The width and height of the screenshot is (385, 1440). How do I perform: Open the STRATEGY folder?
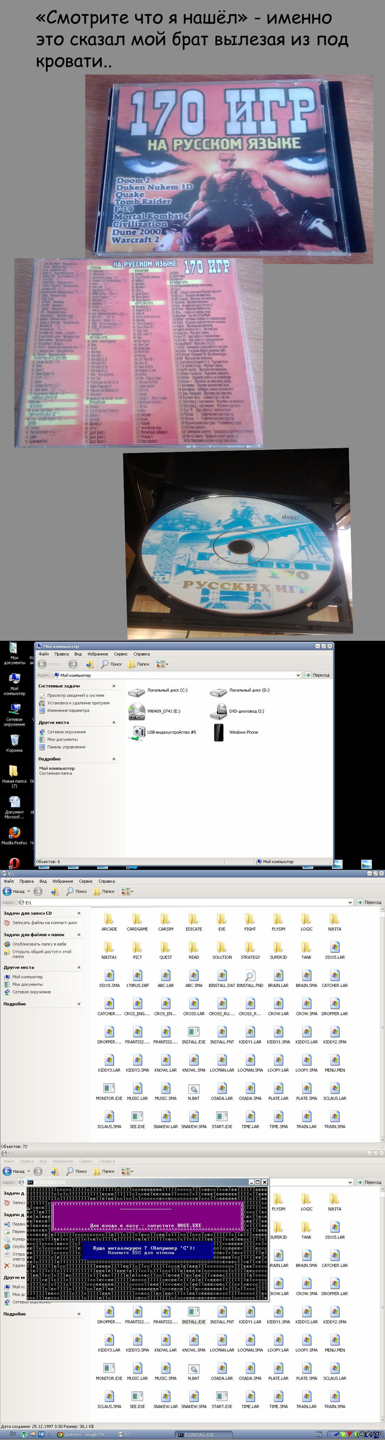click(x=250, y=948)
